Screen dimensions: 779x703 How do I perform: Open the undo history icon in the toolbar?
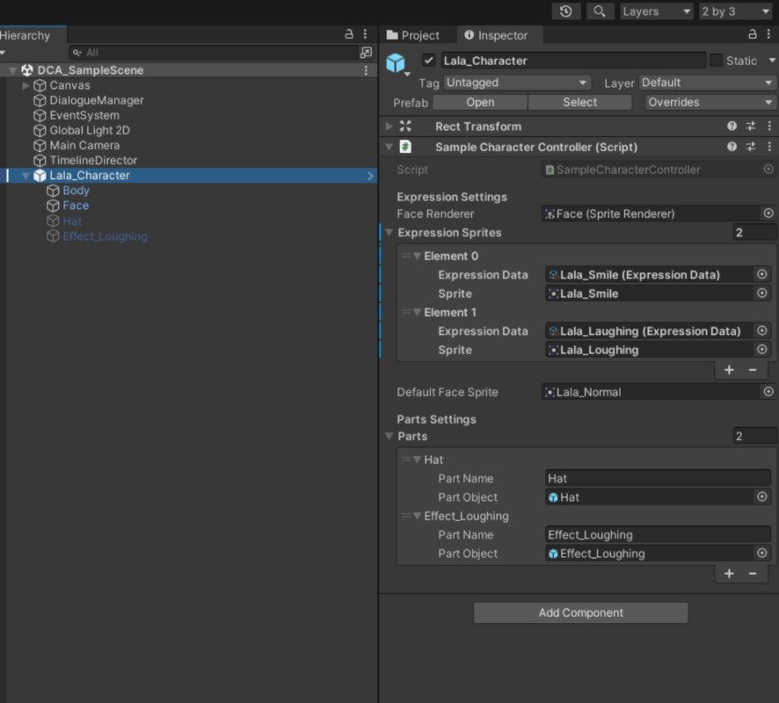point(566,11)
